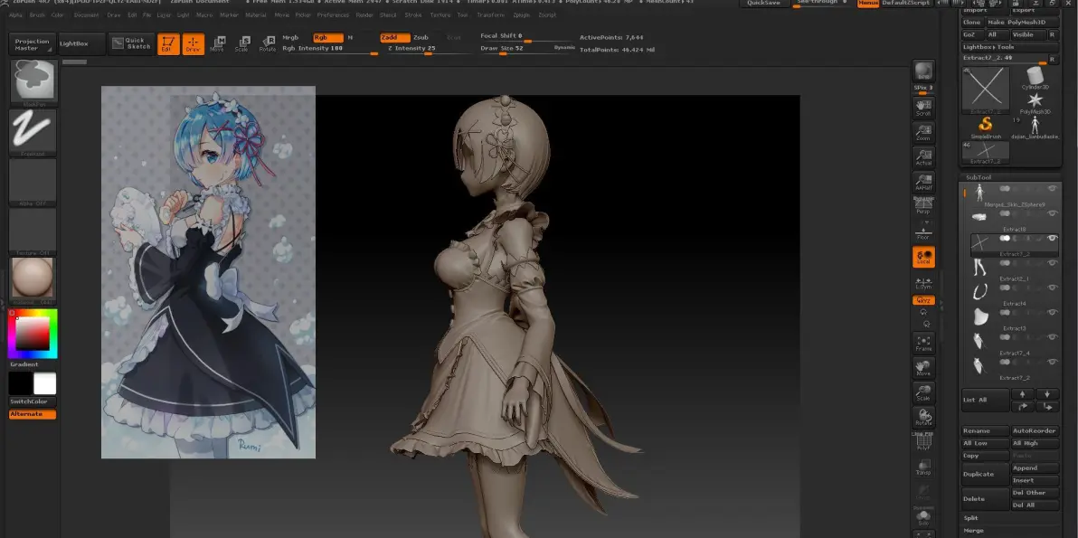
Task: Open List All subtools
Action: (985, 400)
